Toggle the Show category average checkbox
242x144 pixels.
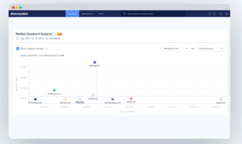tap(18, 48)
